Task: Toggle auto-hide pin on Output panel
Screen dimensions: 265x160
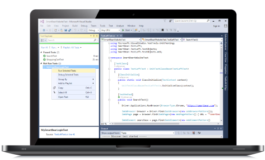Action: [218, 128]
